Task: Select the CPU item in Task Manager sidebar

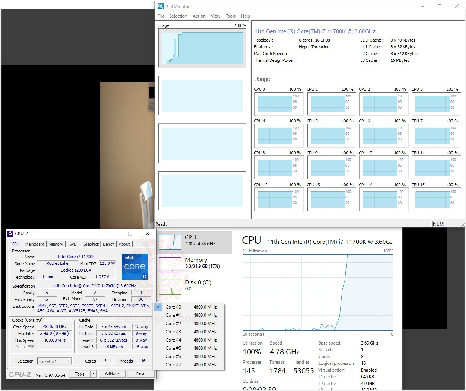Action: click(194, 242)
